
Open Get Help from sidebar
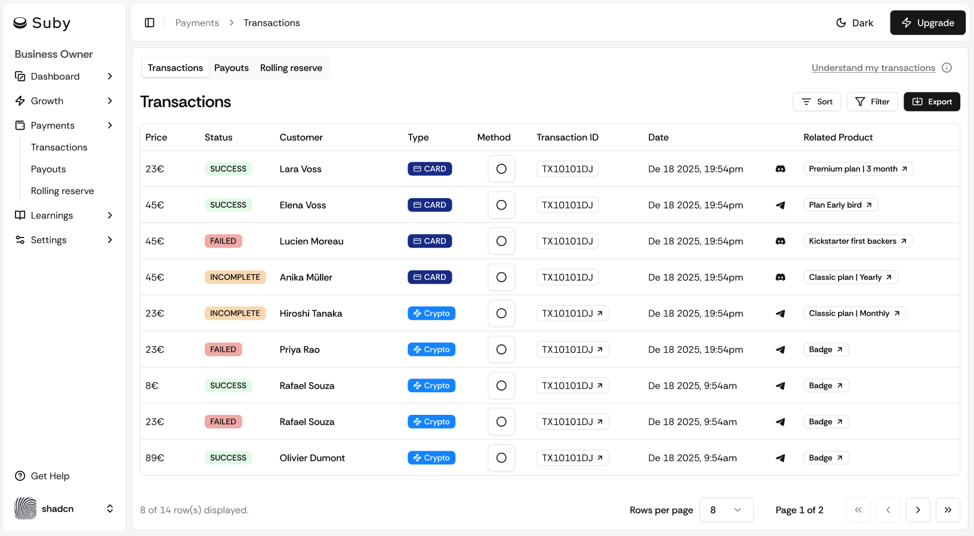coord(50,476)
